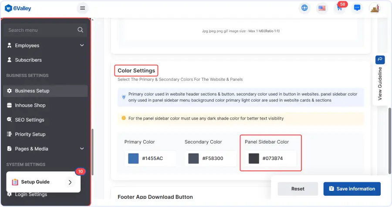Open the chat messages icon
Image resolution: width=392 pixels, height=207 pixels.
357,8
